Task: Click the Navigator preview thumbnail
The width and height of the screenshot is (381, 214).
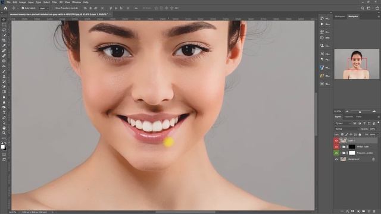Action: point(357,64)
